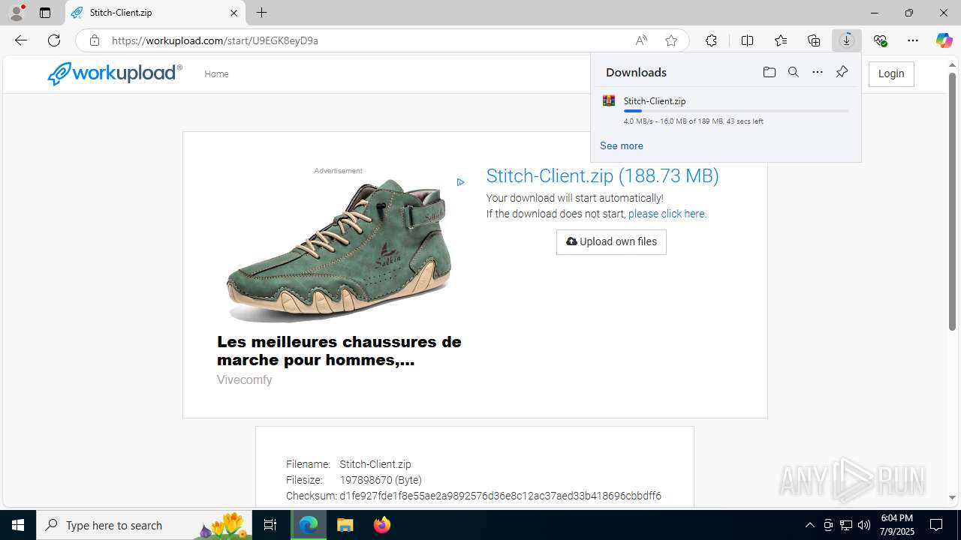The image size is (961, 540).
Task: Open downloads folder from Downloads panel
Action: (769, 72)
